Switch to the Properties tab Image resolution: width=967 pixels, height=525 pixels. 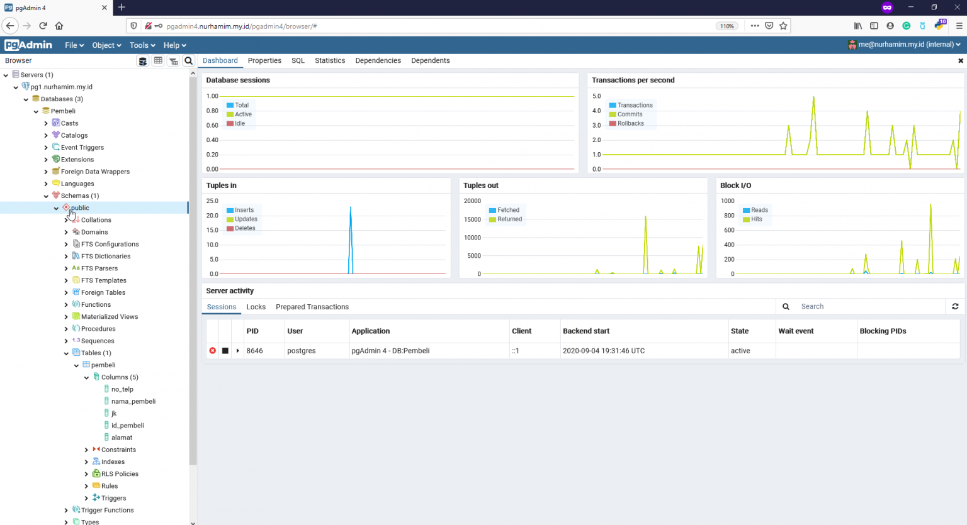click(x=264, y=60)
